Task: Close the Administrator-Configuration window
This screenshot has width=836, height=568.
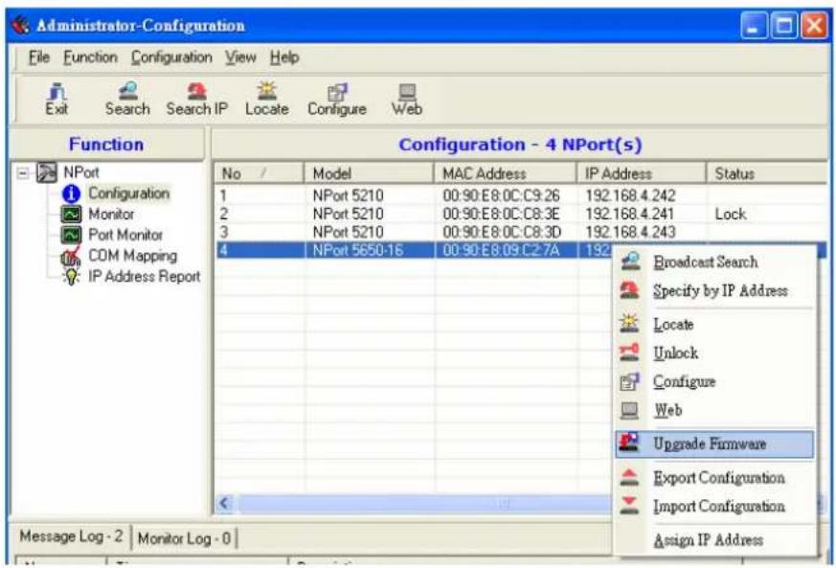Action: click(x=815, y=25)
